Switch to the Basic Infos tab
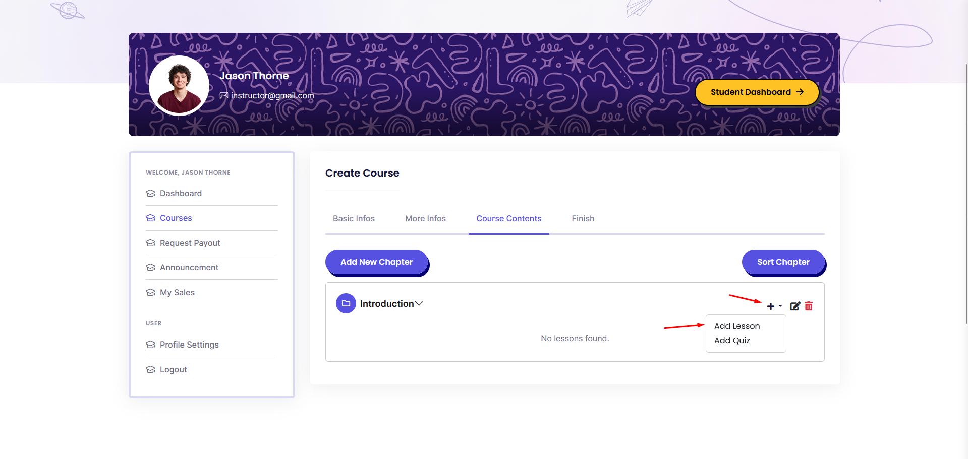 (354, 218)
